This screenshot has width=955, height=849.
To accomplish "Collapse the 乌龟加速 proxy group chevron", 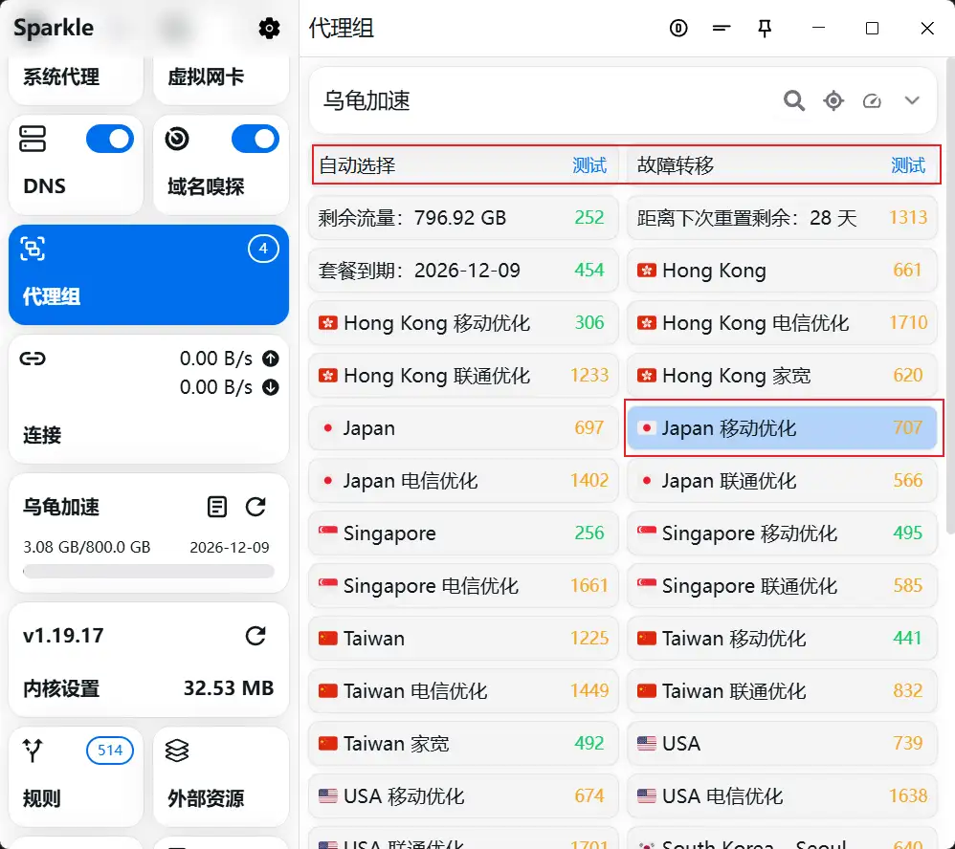I will click(x=912, y=100).
